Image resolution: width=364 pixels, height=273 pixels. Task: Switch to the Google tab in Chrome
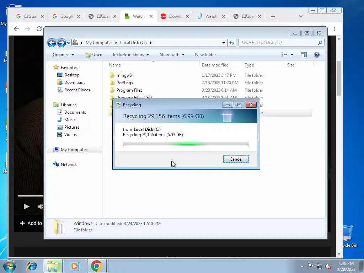pos(66,16)
